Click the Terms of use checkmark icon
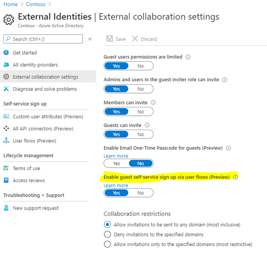This screenshot has width=267, height=260. tap(6, 168)
